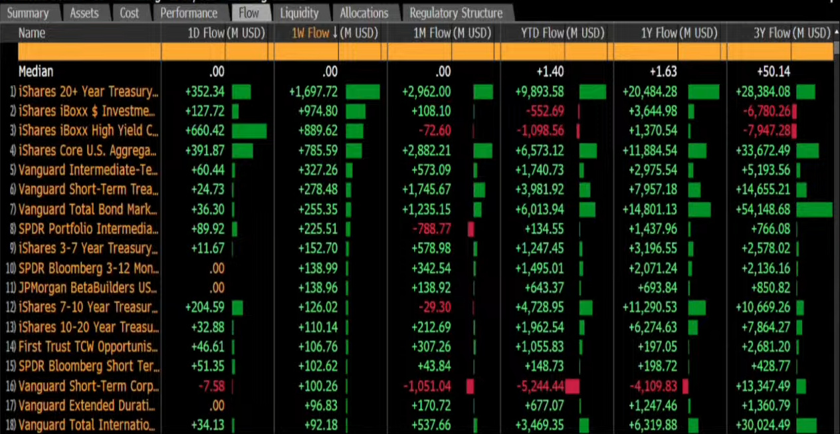Click the orange filter field under YTD Flow

click(x=557, y=52)
